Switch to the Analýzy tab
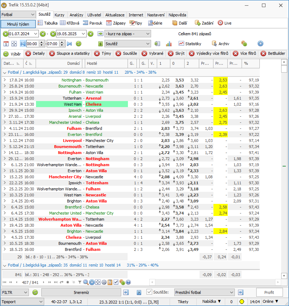This screenshot has height=306, width=289. pyautogui.click(x=76, y=15)
